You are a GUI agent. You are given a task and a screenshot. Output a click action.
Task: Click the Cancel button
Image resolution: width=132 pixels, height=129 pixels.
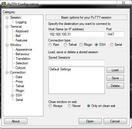click(115, 121)
